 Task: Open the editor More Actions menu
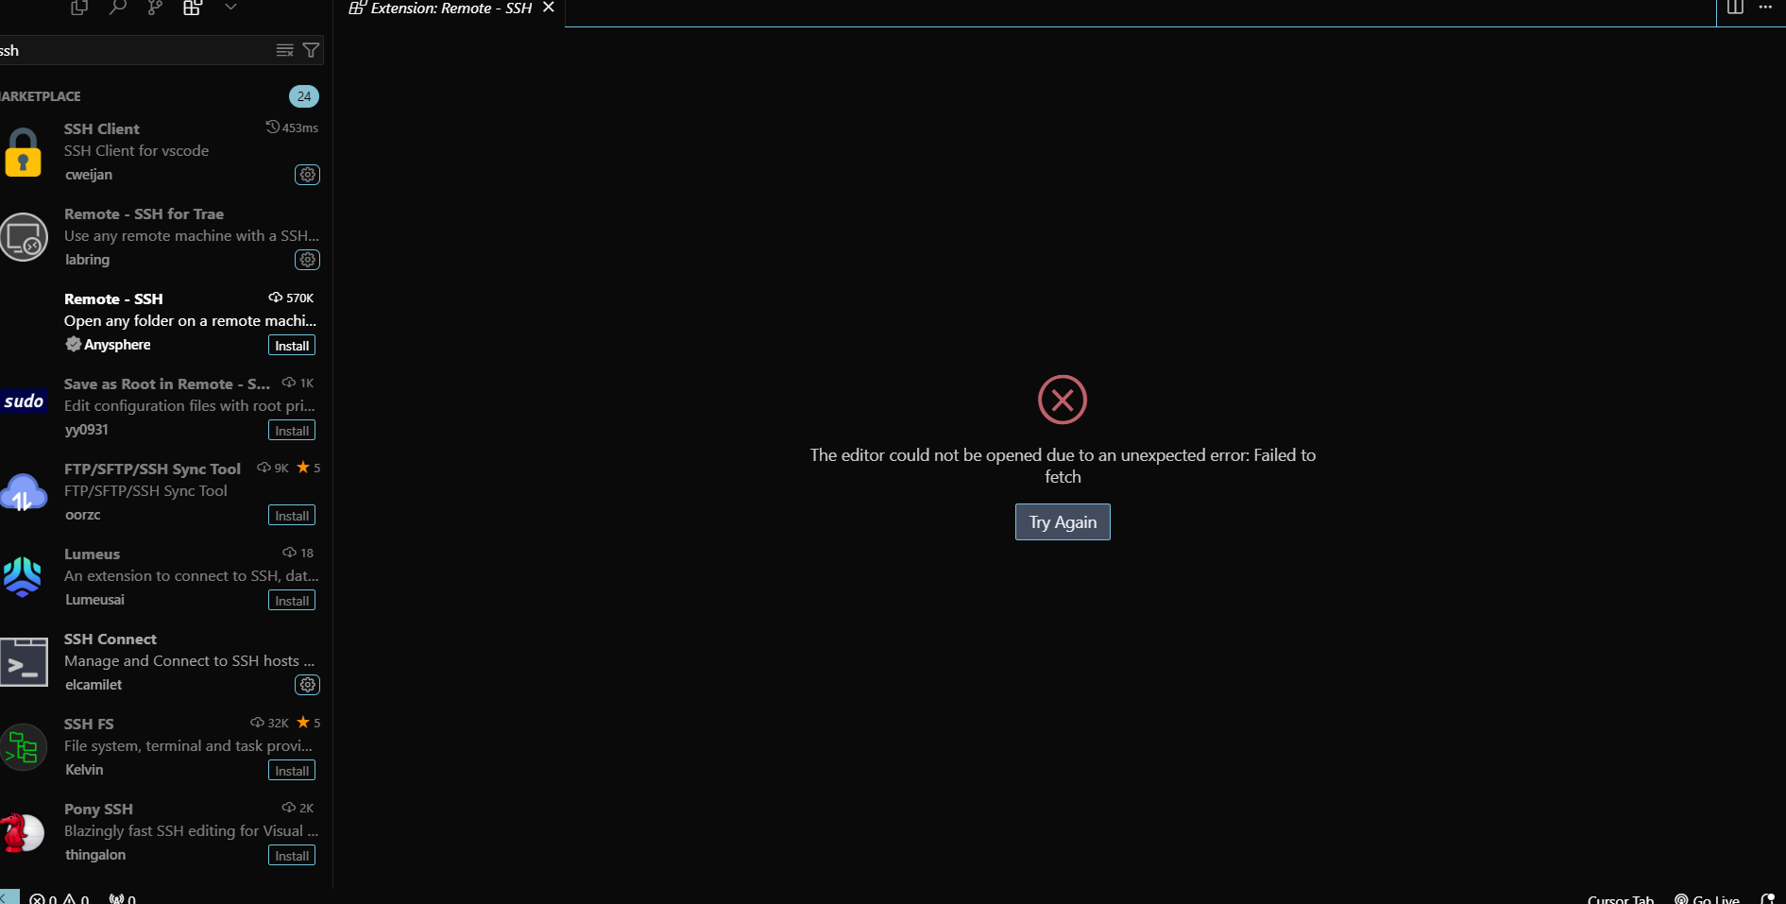(1765, 8)
